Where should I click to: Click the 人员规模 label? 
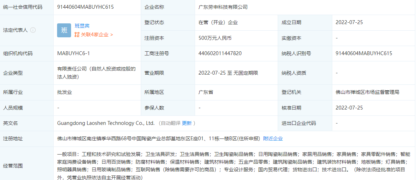click(x=13, y=107)
